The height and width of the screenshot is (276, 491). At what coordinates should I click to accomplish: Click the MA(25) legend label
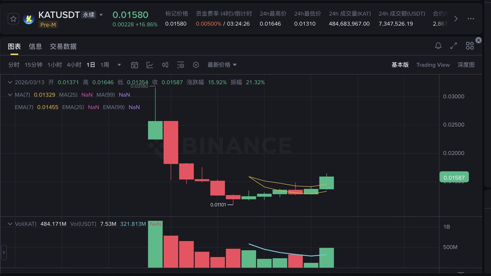tap(68, 95)
